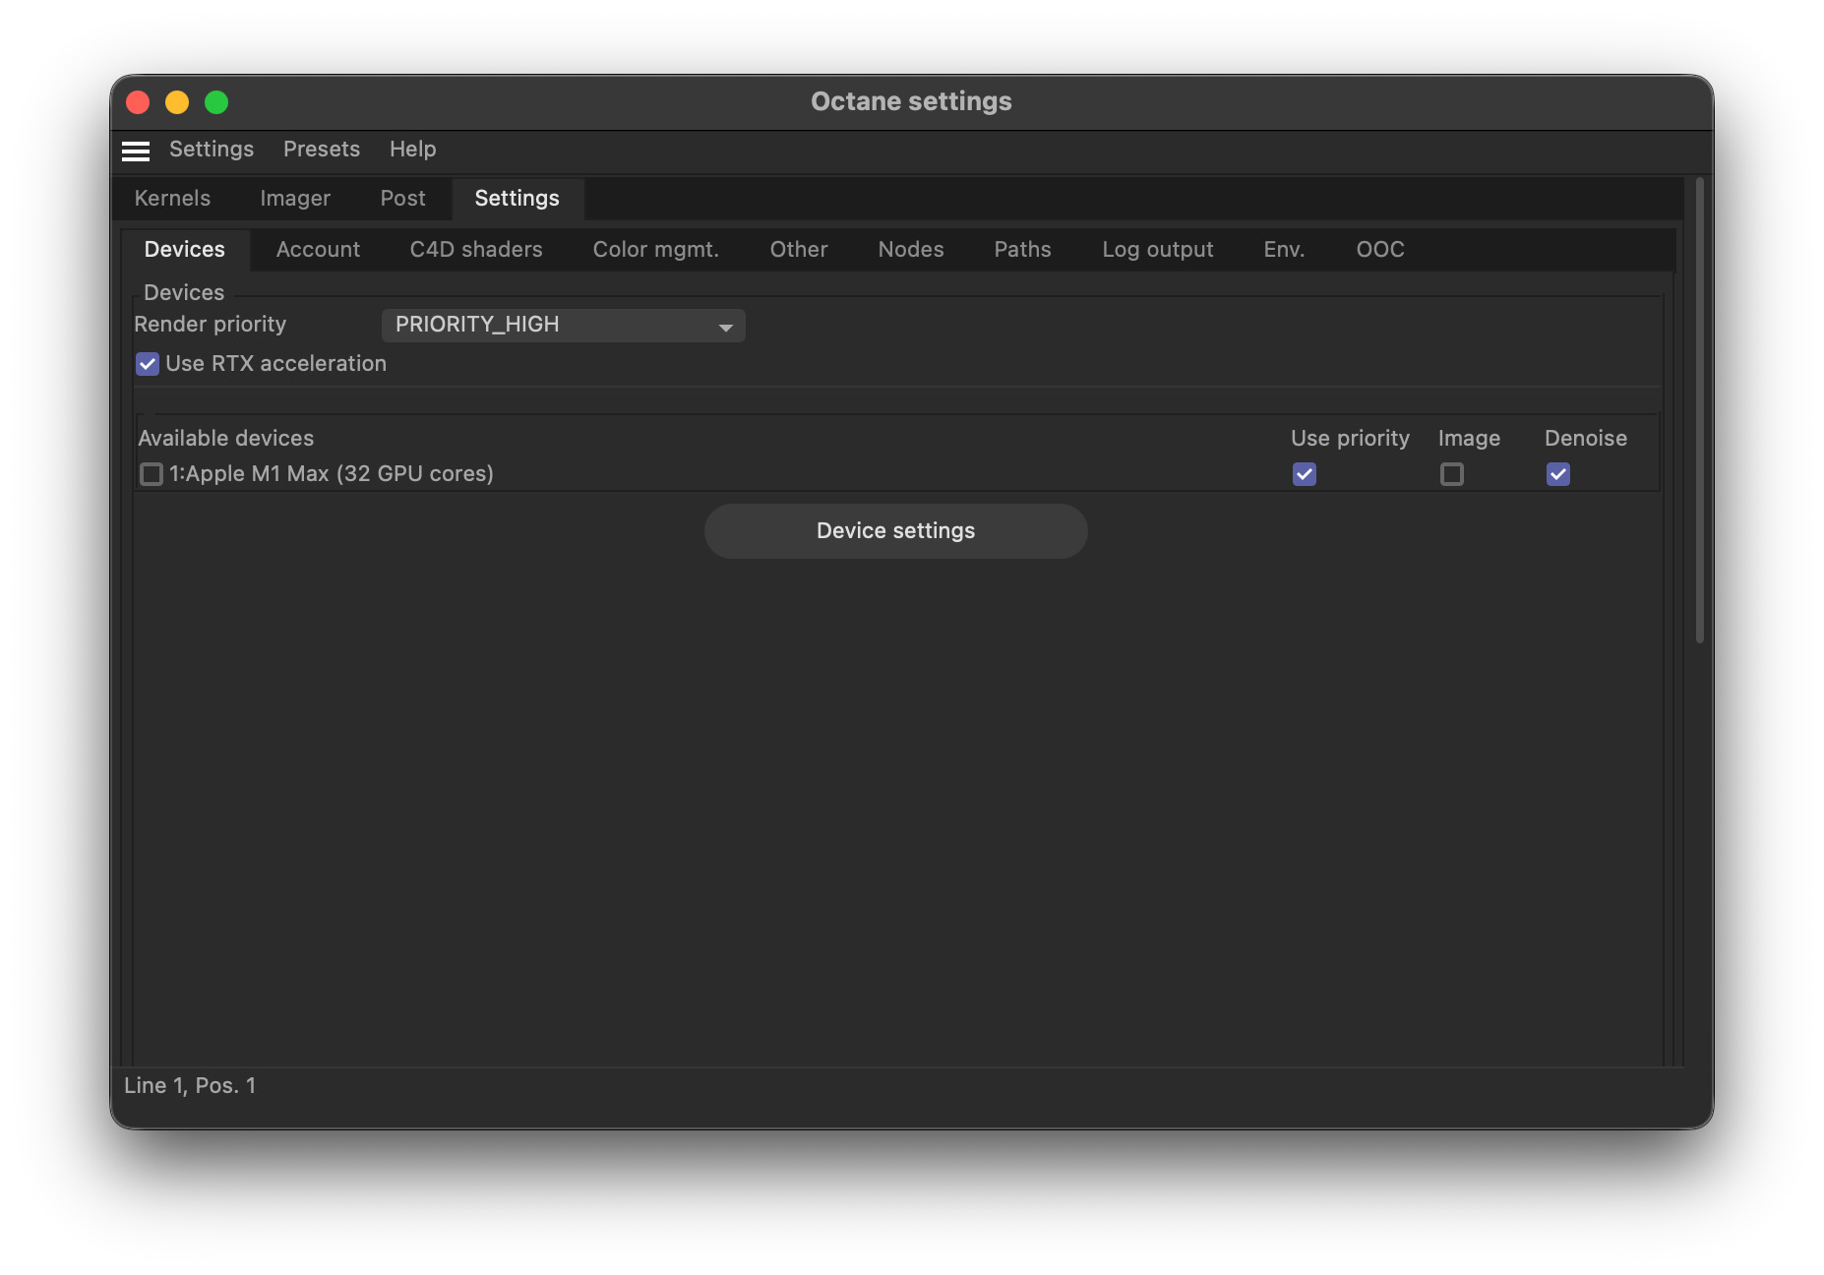Click the "Render priority" label
This screenshot has height=1275, width=1824.
pos(211,325)
